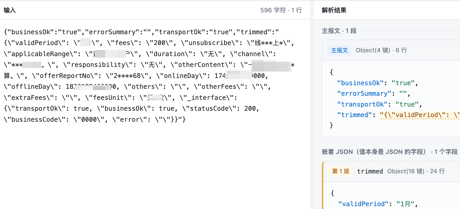
Task: Click inside the JSON input text area
Action: click(155, 114)
